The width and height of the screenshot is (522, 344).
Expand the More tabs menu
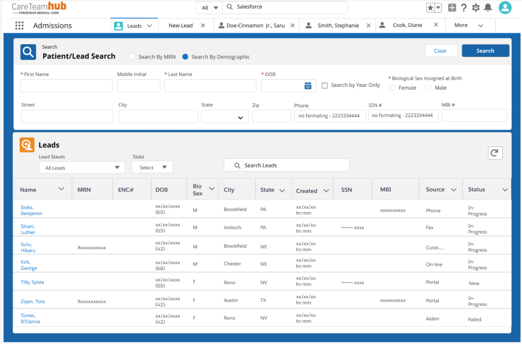click(469, 25)
